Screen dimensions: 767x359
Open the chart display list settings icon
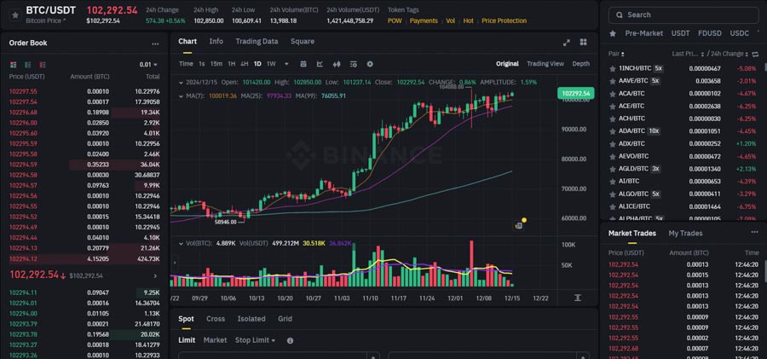pos(353,64)
